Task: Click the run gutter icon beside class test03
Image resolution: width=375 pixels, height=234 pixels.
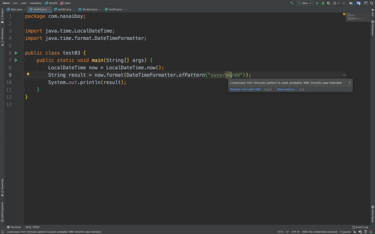Action: click(16, 53)
